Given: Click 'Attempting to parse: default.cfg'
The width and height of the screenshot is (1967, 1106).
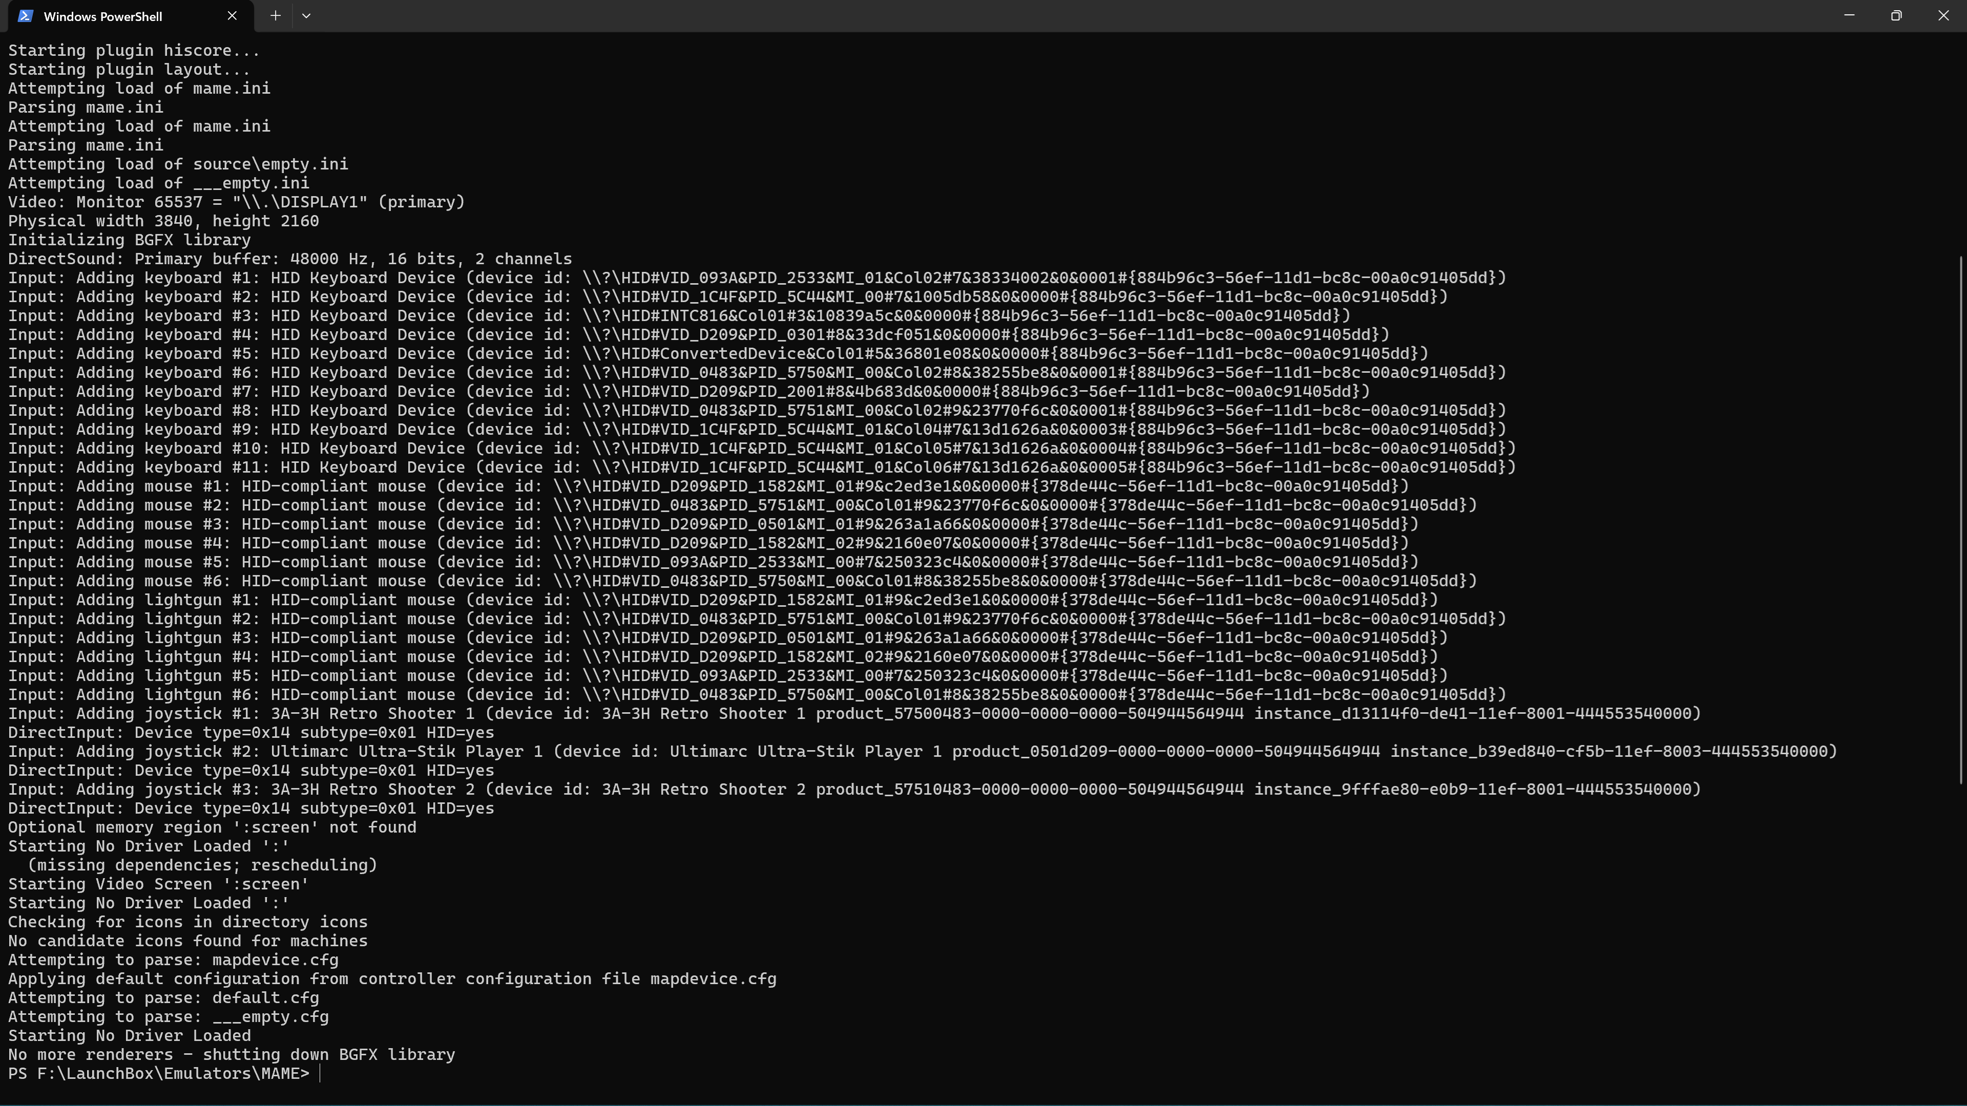Looking at the screenshot, I should click(x=163, y=998).
